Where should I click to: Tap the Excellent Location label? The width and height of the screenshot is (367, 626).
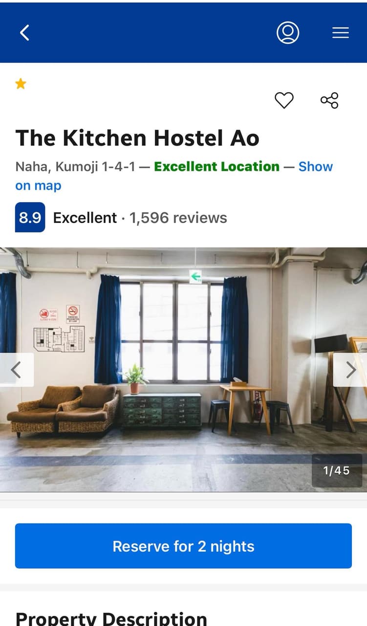(216, 167)
